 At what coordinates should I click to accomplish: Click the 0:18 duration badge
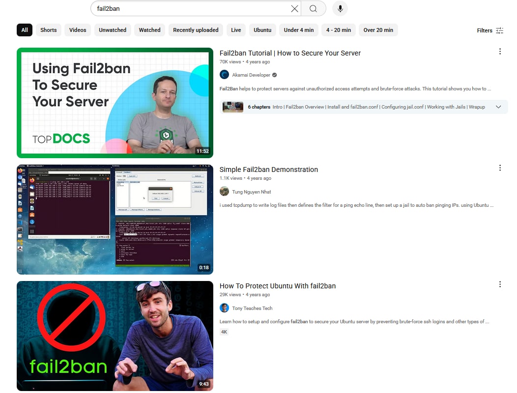204,267
